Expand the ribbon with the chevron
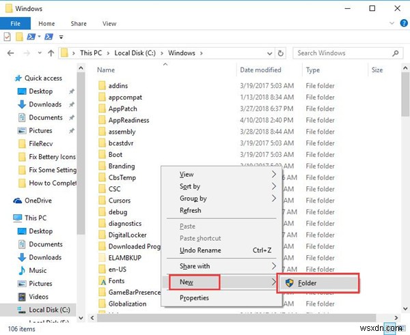 (392, 23)
